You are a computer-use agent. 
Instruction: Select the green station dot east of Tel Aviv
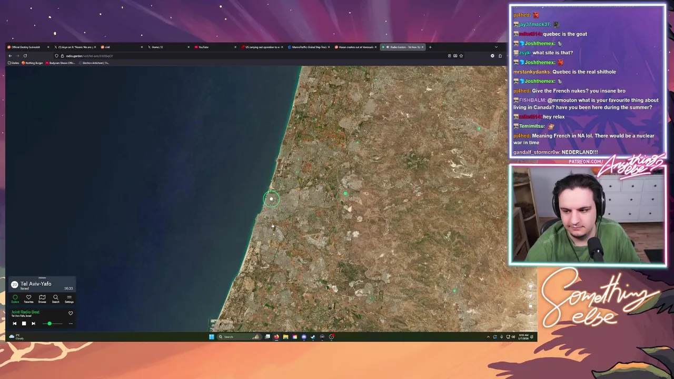coord(345,194)
